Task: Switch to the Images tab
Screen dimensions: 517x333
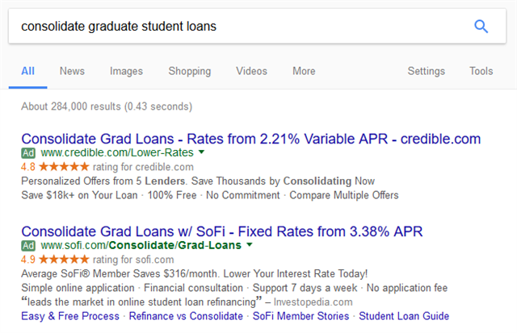Action: tap(126, 71)
